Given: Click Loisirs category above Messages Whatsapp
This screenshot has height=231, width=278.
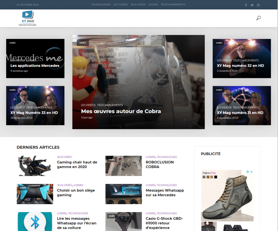Looking at the screenshot, I should click(x=150, y=185).
